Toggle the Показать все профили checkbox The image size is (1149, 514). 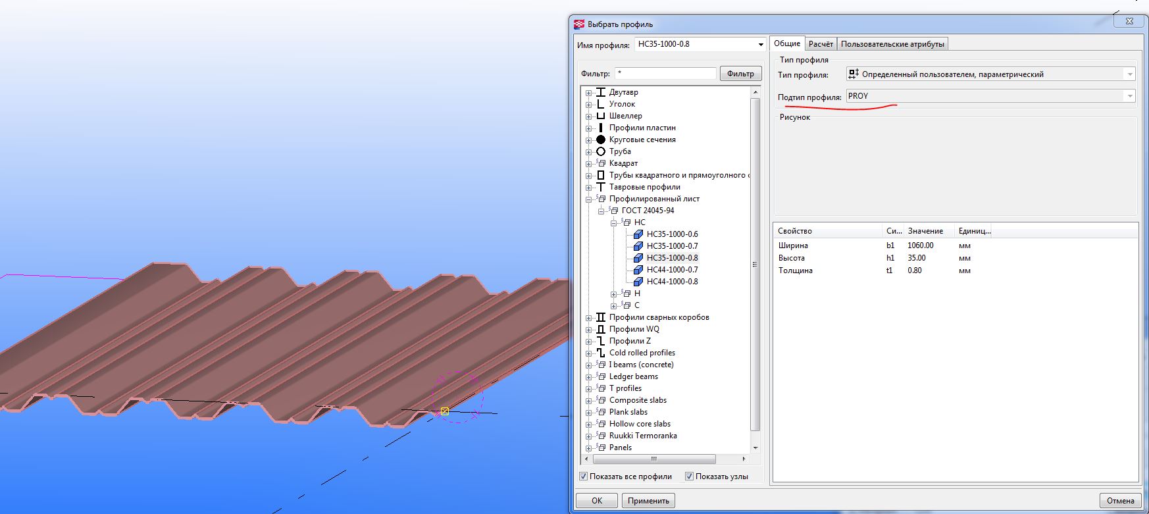pyautogui.click(x=583, y=476)
